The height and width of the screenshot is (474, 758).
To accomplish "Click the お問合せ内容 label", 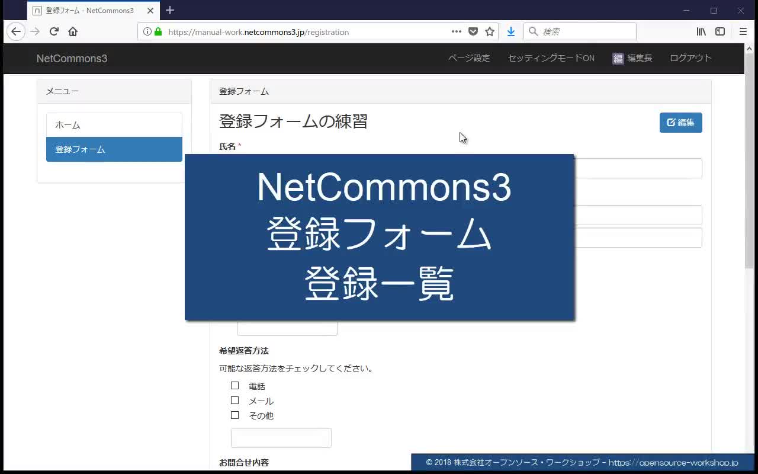I will tap(244, 463).
